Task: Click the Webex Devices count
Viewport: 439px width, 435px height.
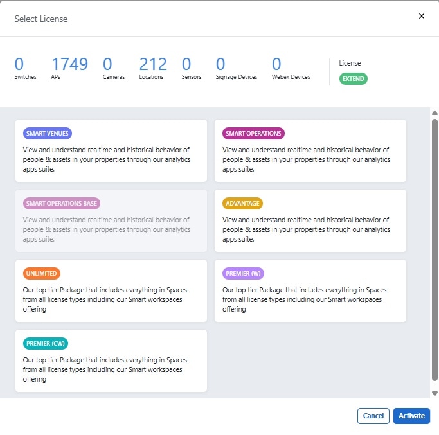Action: pos(276,64)
